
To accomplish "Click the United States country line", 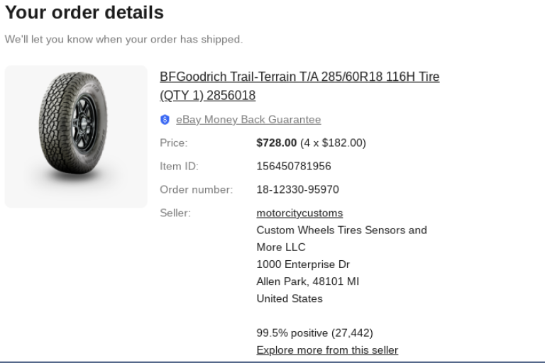I will [x=290, y=298].
